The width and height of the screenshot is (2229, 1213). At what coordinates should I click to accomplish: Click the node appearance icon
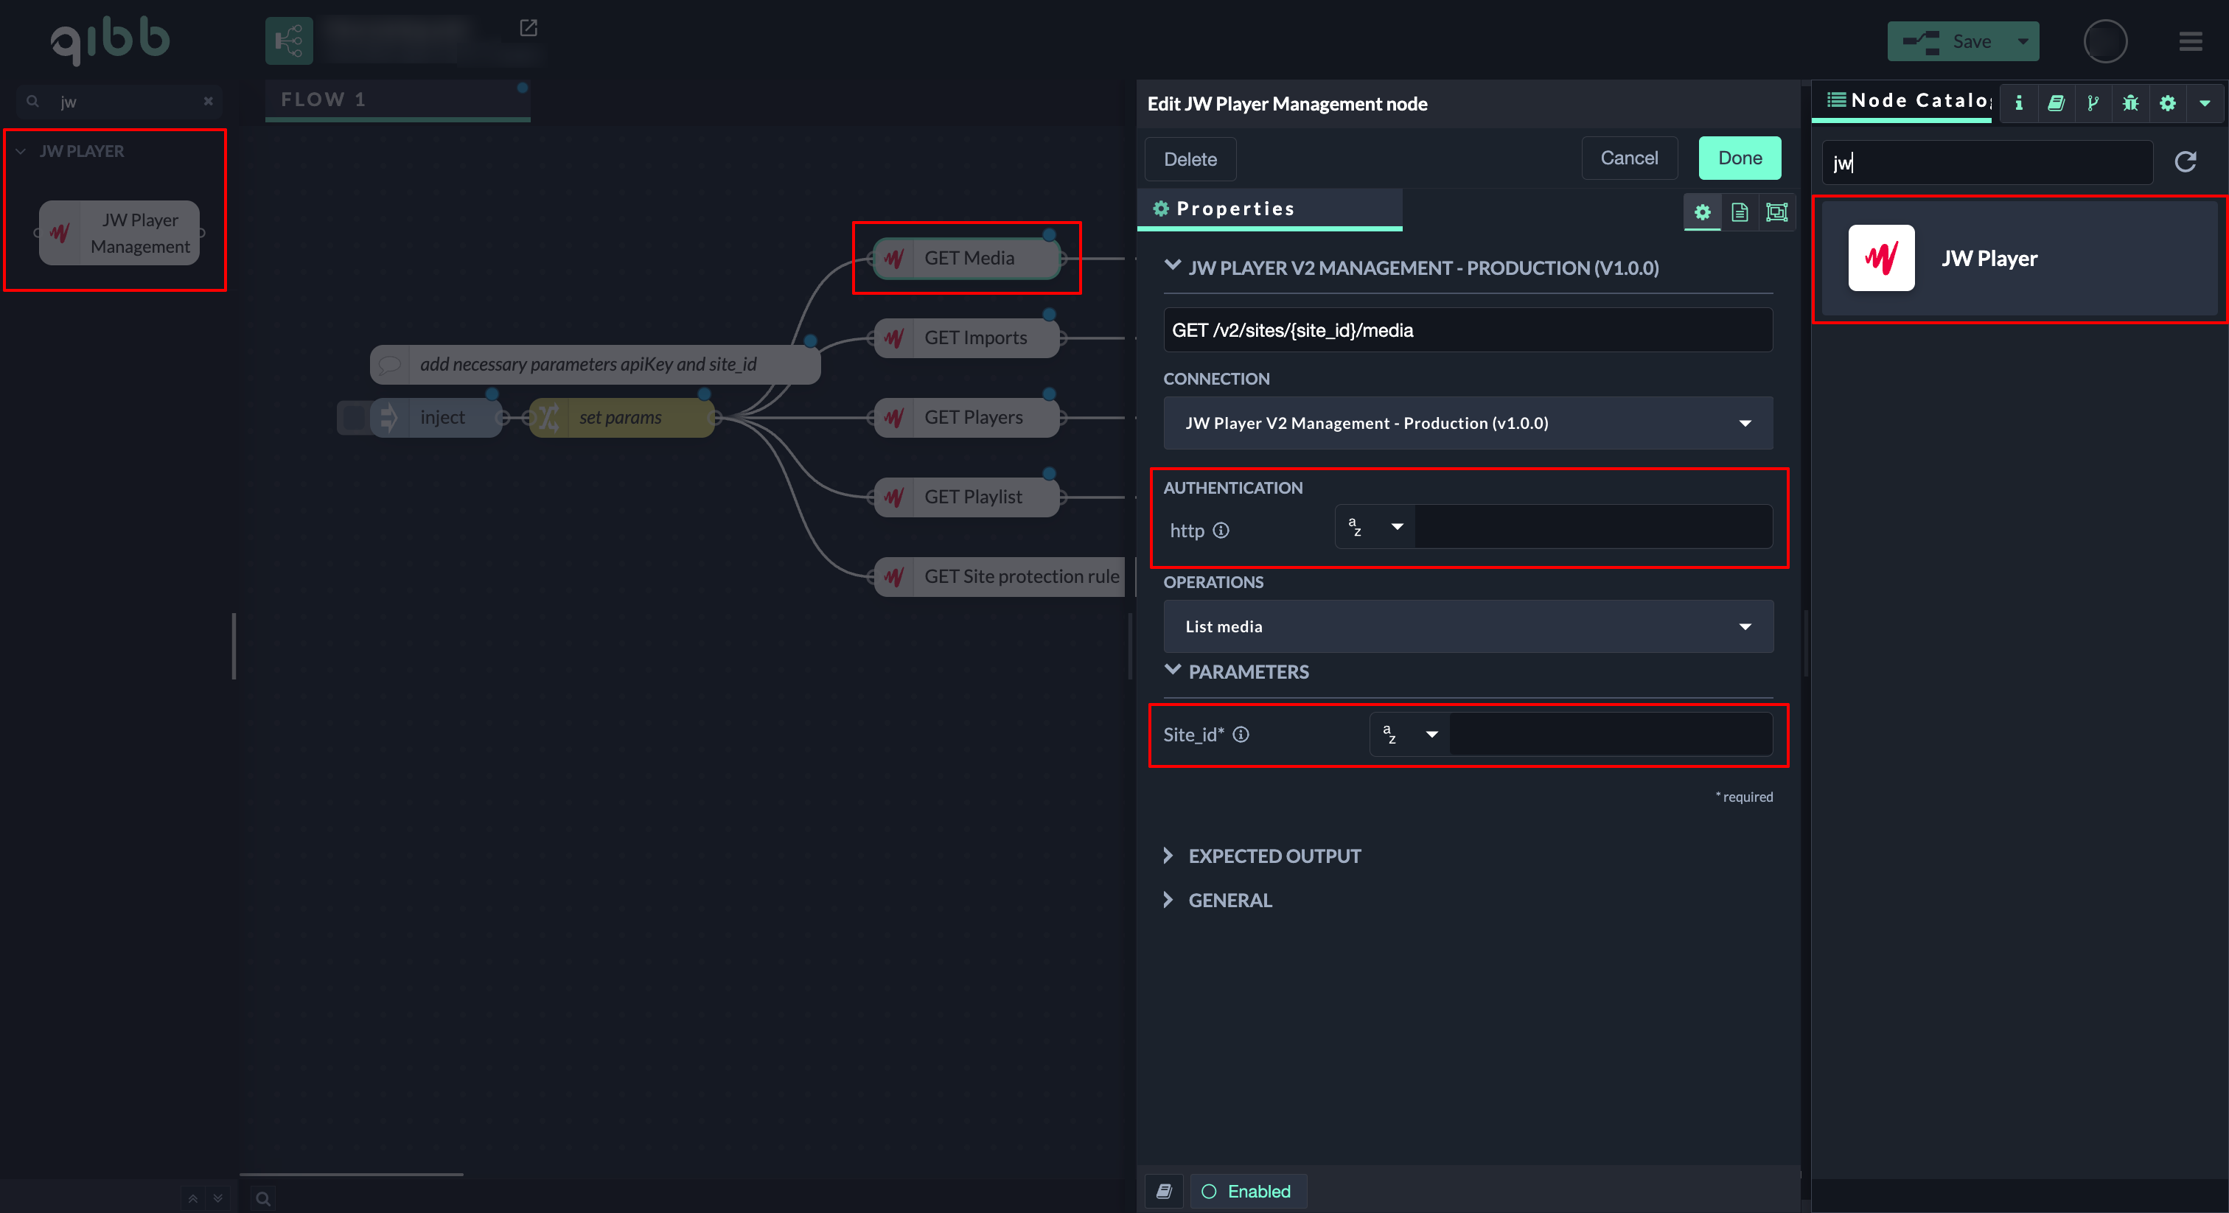[x=1776, y=212]
